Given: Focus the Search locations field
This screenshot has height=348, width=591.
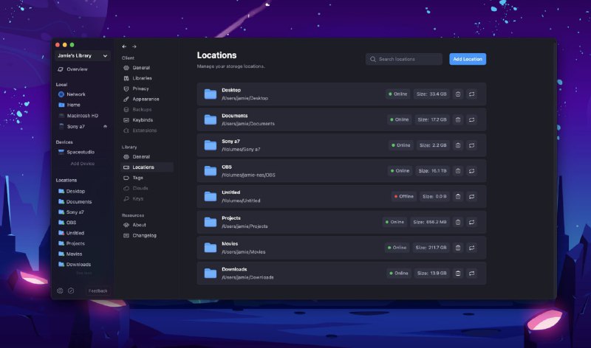Looking at the screenshot, I should (404, 59).
